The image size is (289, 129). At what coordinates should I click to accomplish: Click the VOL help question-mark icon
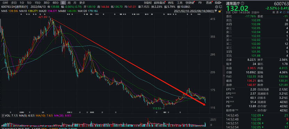click(2, 116)
